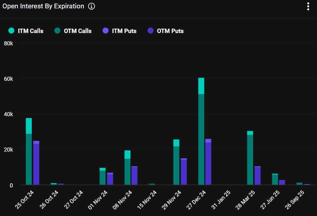Click the Open Interest By Expiration title
Viewport: 317px width, 216px height.
[43, 6]
